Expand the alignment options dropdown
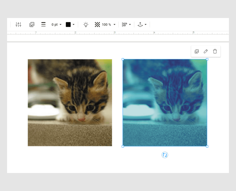 [130, 25]
